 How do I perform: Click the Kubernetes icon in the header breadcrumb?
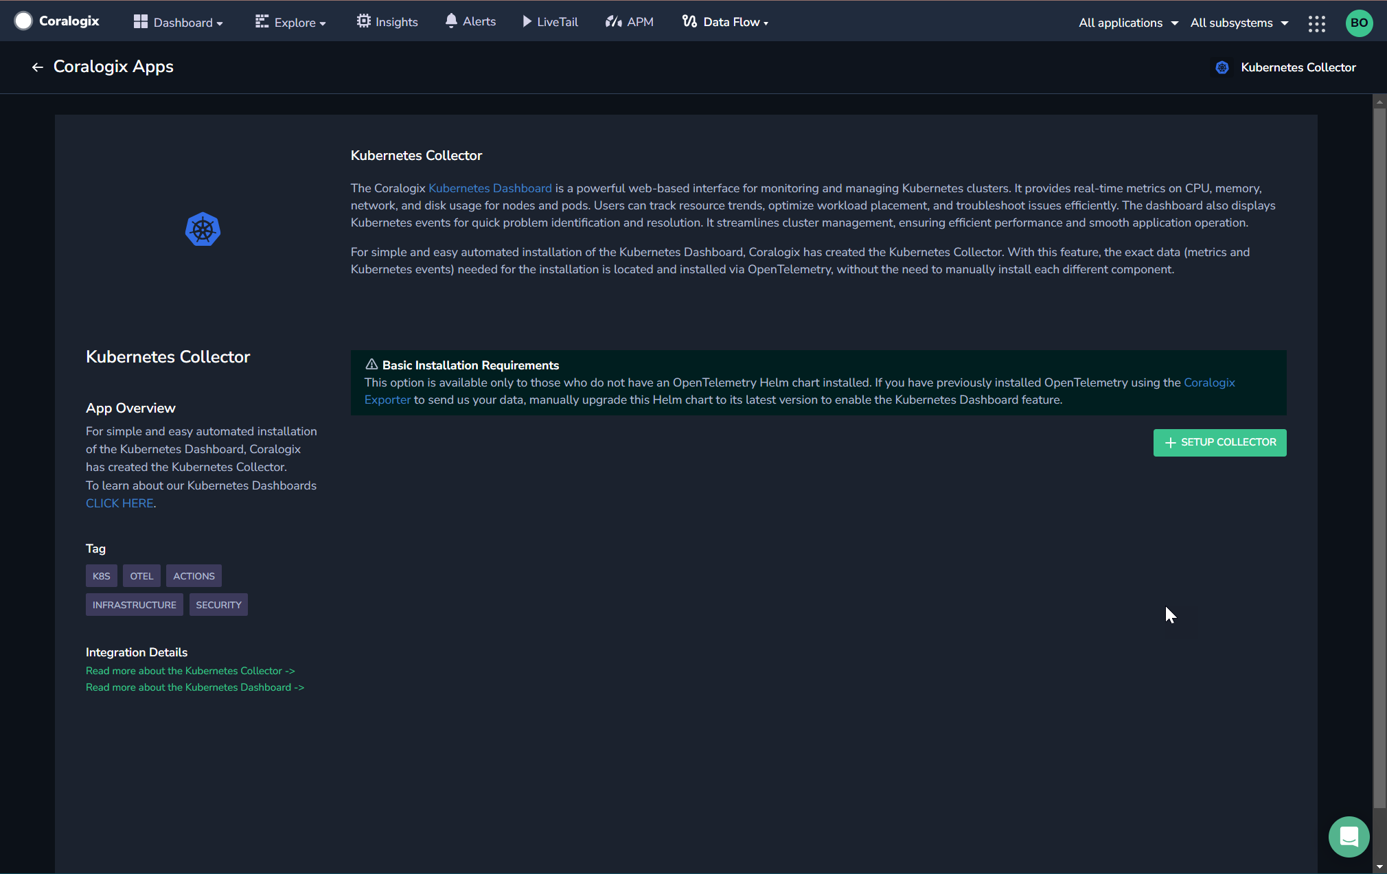1222,67
